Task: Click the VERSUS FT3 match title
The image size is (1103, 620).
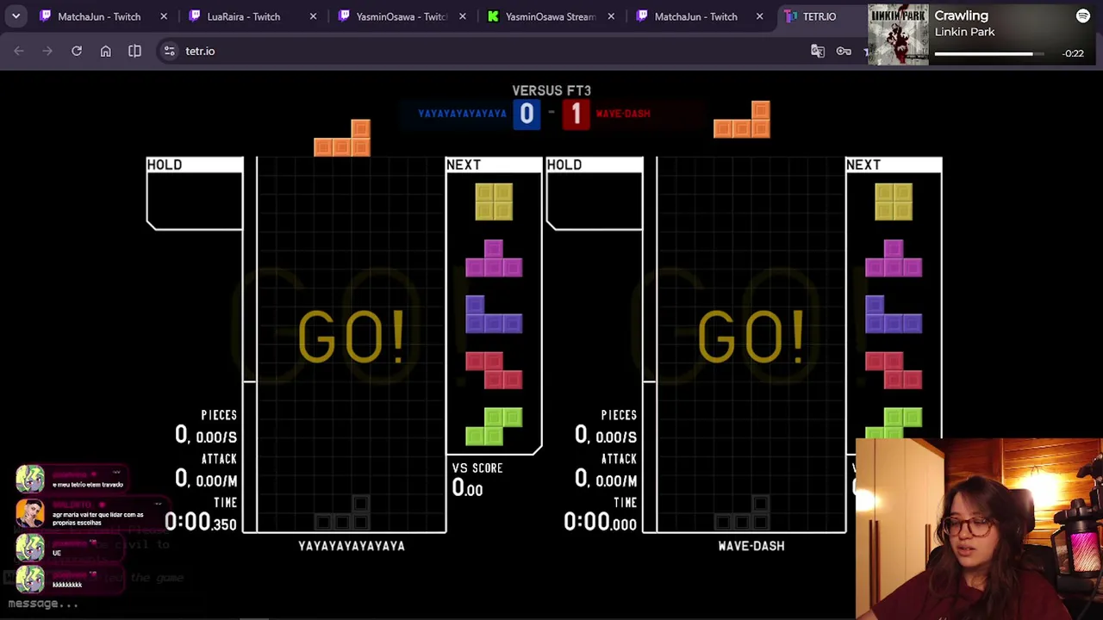Action: (x=551, y=90)
